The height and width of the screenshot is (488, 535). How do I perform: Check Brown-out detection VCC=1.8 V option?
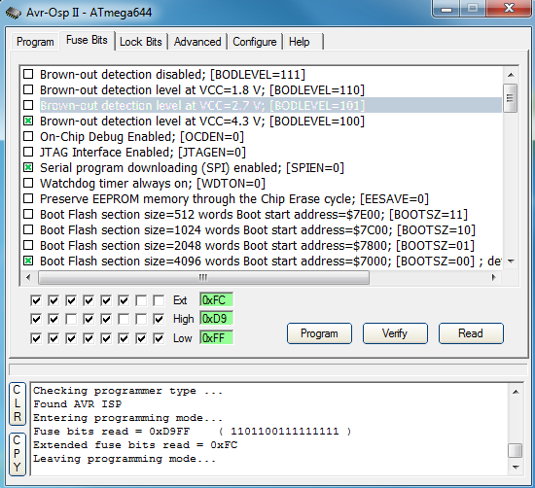28,89
